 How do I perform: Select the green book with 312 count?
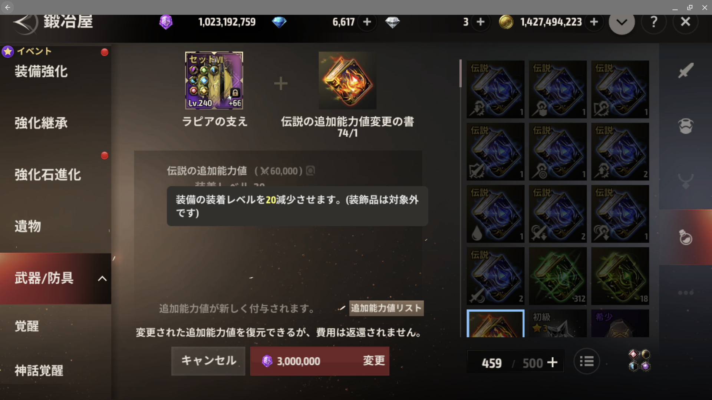558,276
